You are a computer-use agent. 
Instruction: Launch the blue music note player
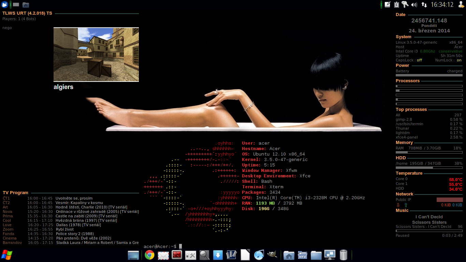pyautogui.click(x=259, y=255)
